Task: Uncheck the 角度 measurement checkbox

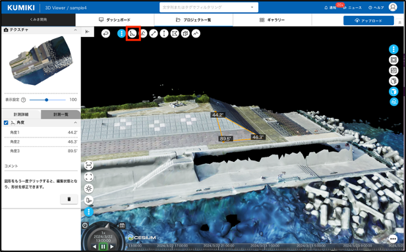Action: pos(6,122)
